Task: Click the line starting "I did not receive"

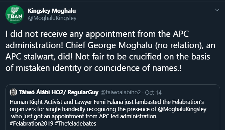Action: tap(97, 34)
